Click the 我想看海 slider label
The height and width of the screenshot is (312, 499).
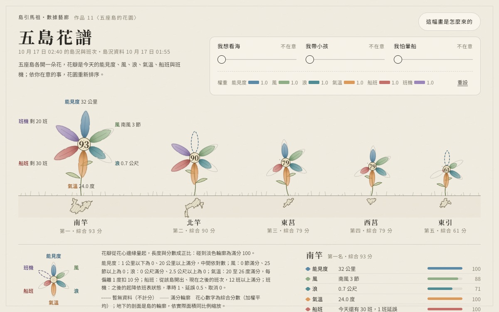point(229,46)
